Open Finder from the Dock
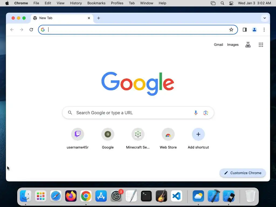 [26, 196]
